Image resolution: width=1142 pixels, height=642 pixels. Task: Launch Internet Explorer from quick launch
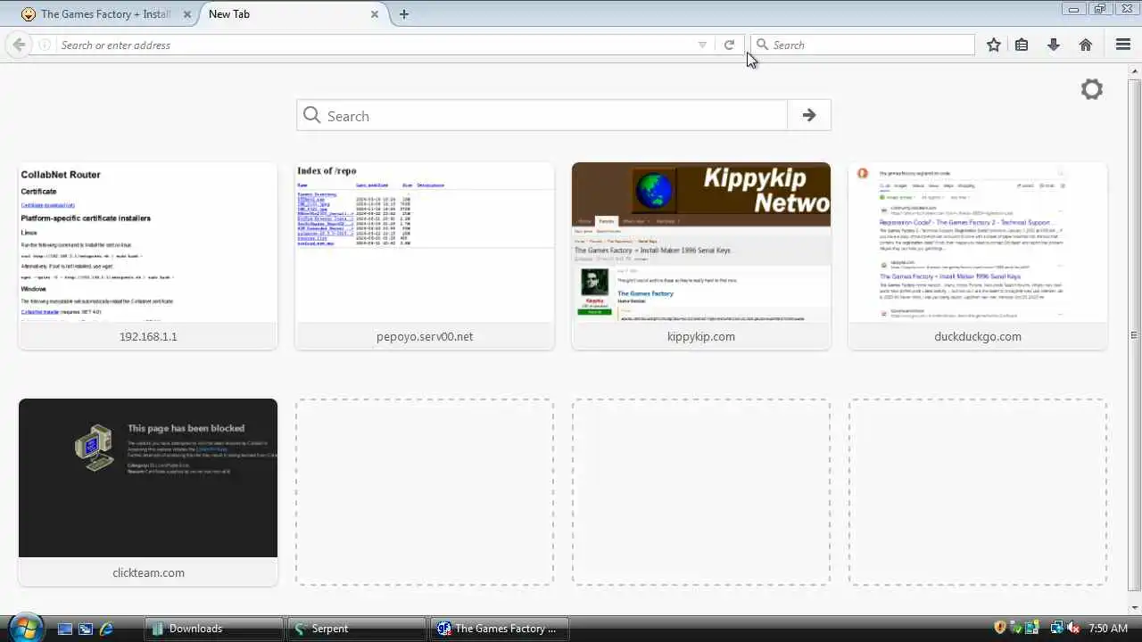pos(107,629)
